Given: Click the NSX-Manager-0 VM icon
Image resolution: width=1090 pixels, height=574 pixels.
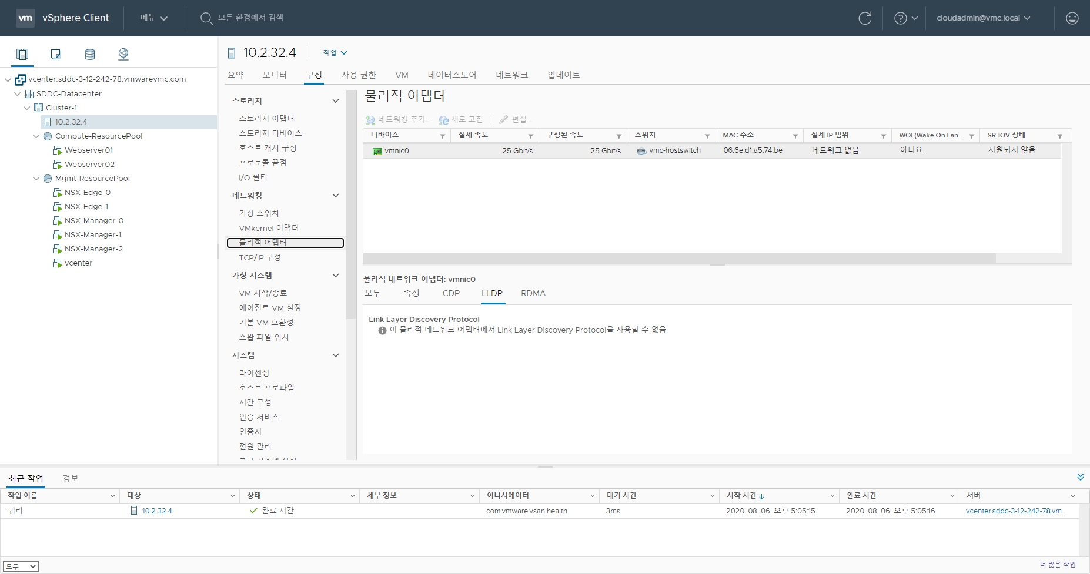Looking at the screenshot, I should pyautogui.click(x=57, y=221).
